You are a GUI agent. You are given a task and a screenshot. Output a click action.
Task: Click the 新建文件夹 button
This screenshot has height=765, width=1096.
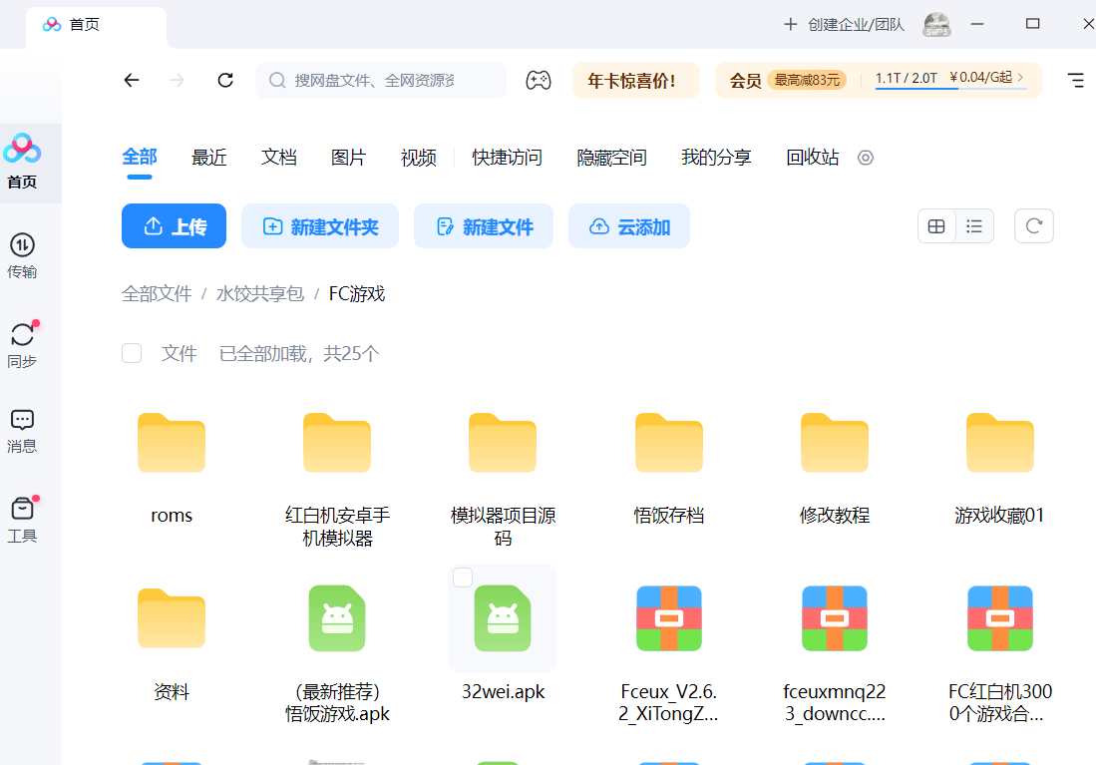[x=320, y=225]
